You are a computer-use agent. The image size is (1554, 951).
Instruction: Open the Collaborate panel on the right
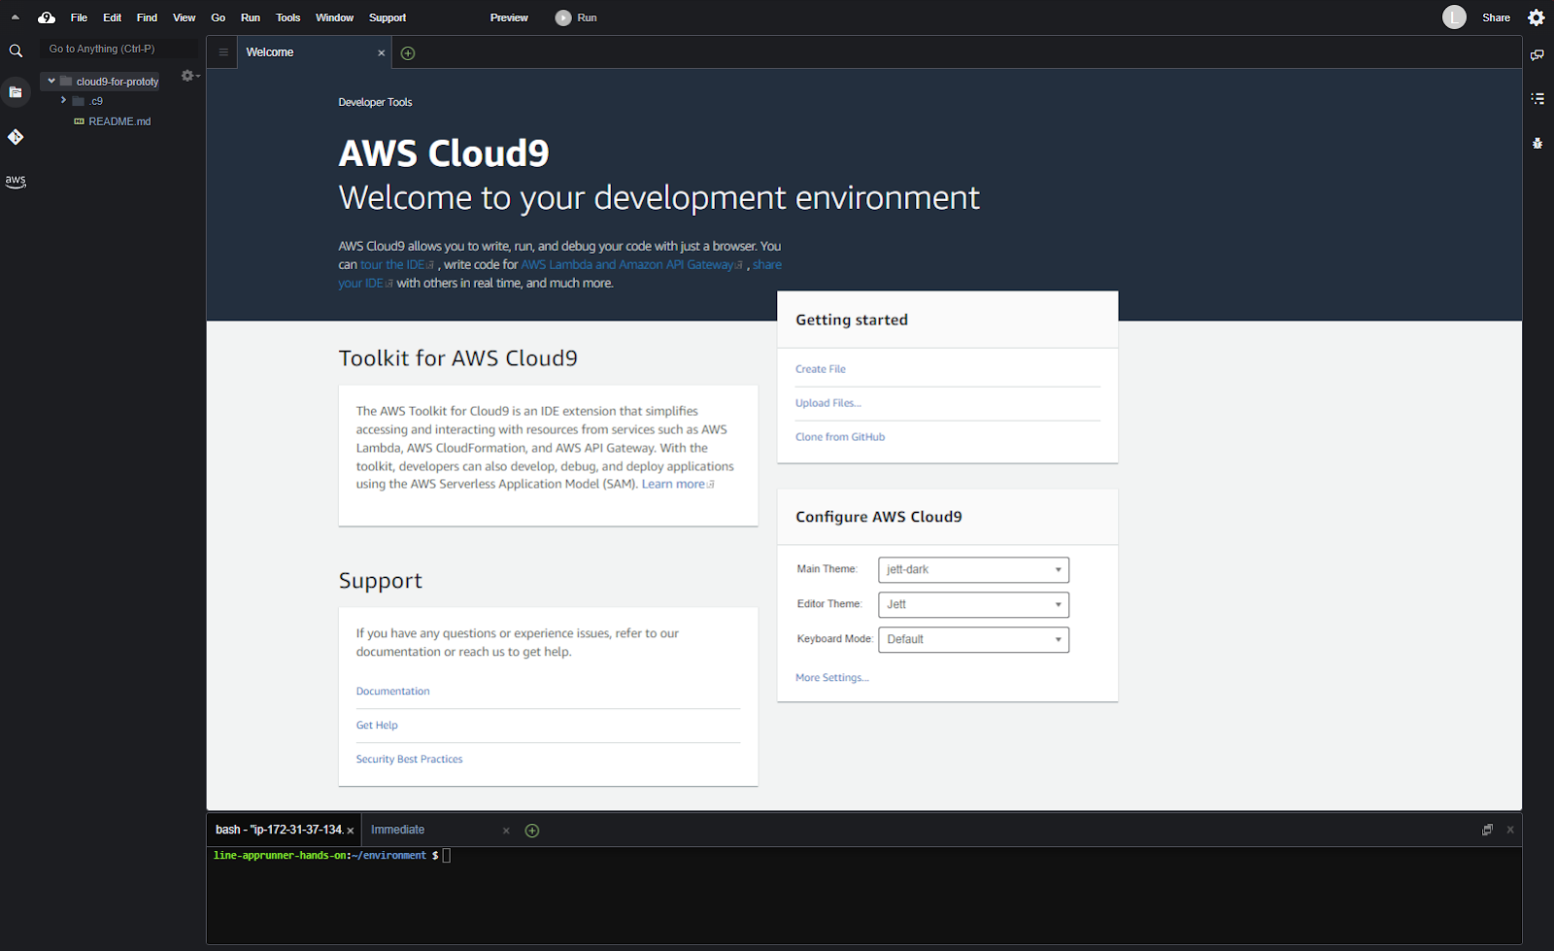(x=1537, y=54)
